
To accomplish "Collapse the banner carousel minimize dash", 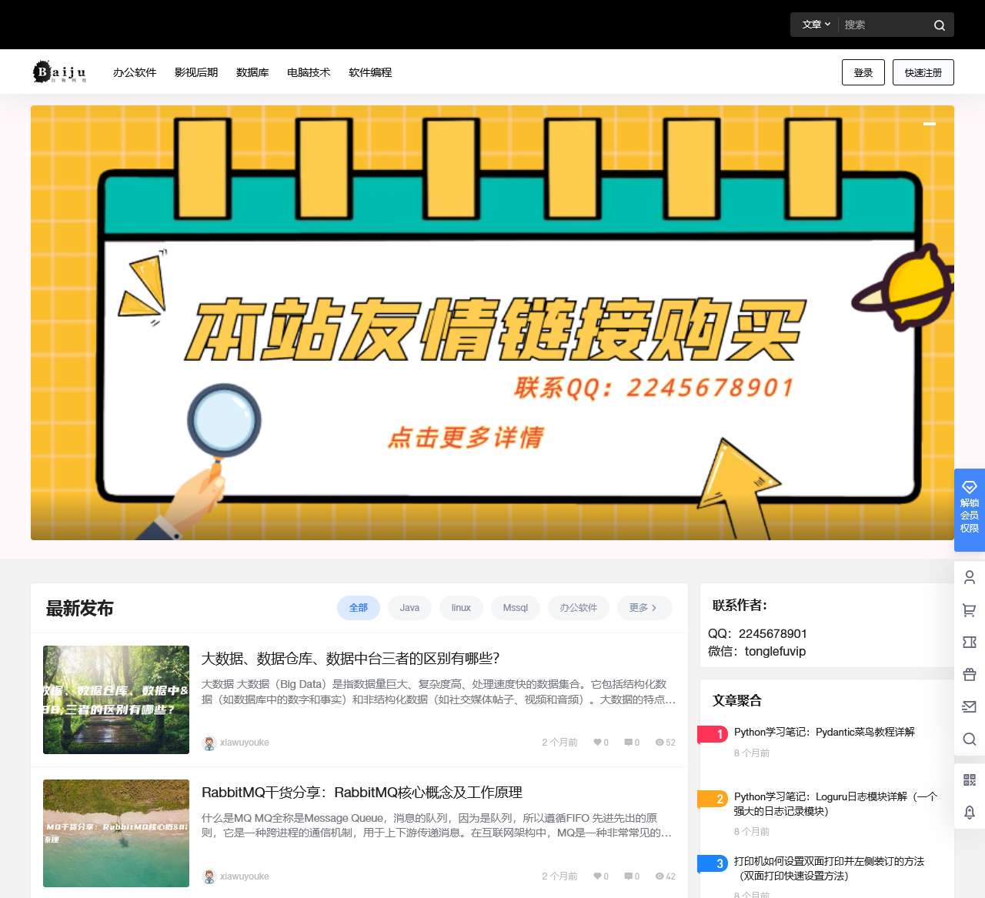I will [929, 123].
